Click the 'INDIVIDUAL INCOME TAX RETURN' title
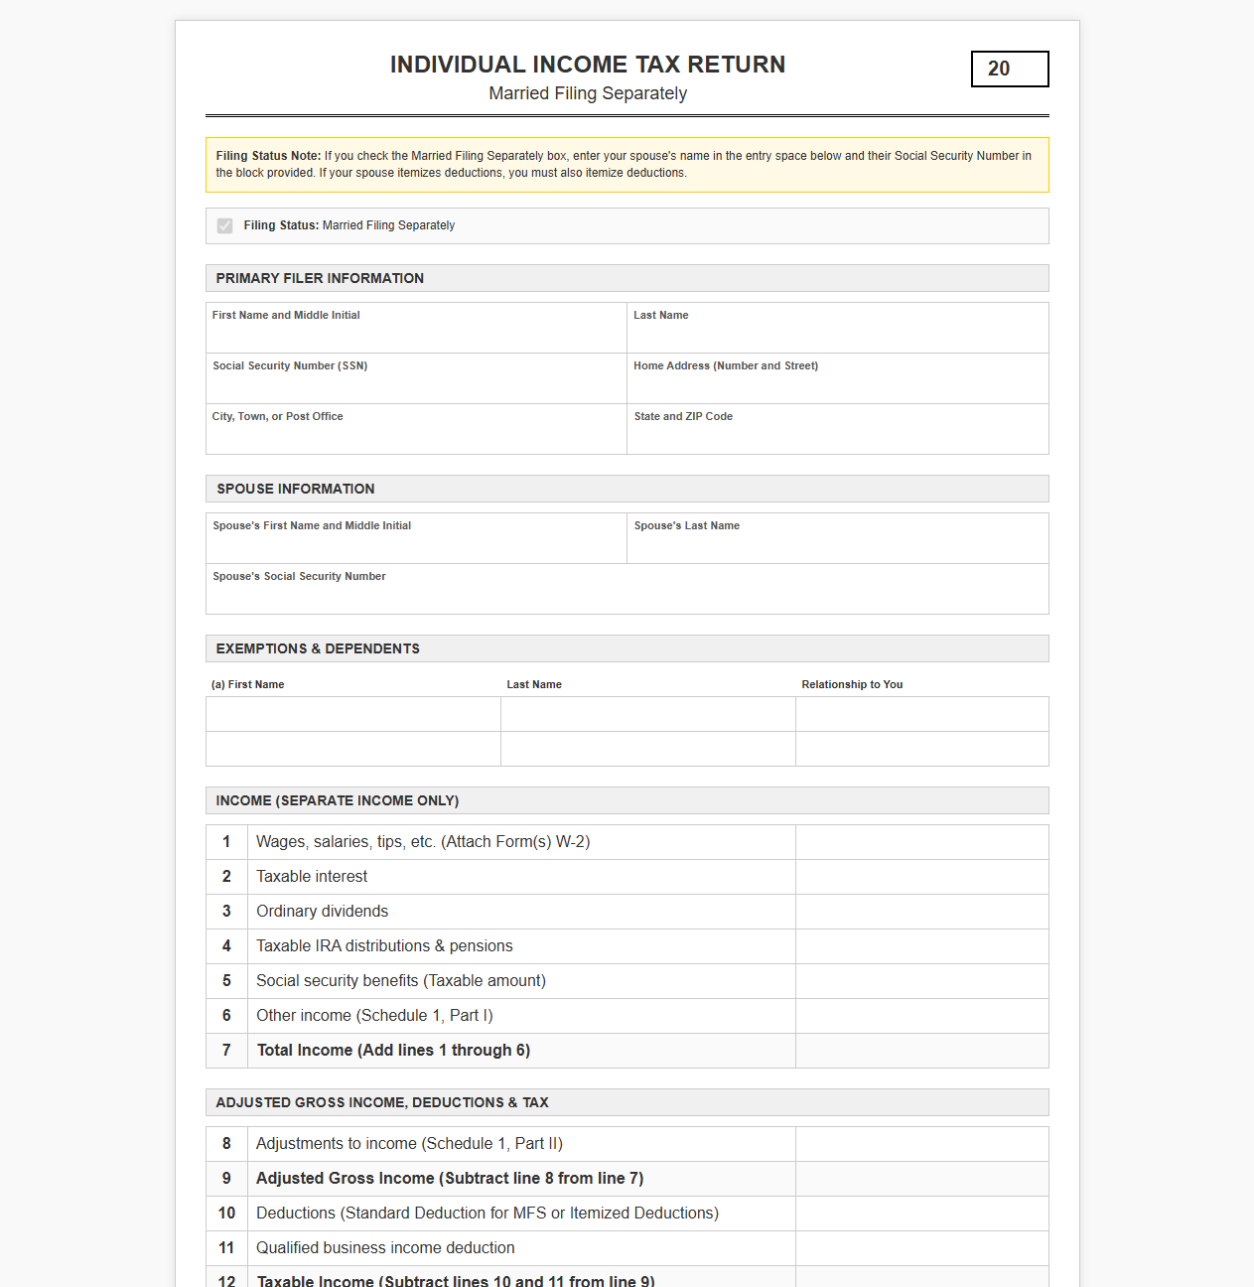 [x=588, y=65]
